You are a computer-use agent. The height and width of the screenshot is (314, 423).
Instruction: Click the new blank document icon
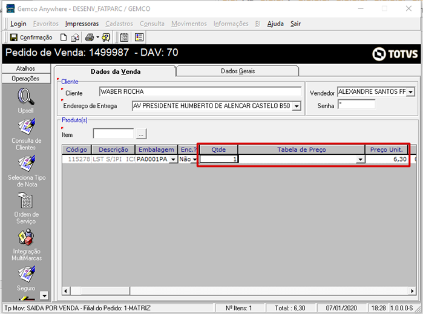point(64,38)
